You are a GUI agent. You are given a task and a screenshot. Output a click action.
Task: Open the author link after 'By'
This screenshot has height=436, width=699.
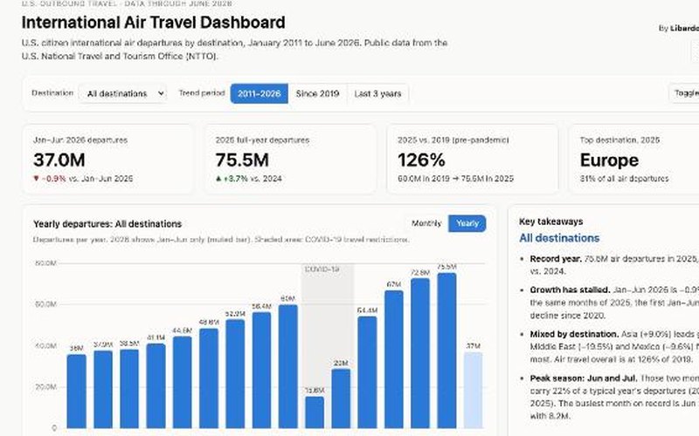(685, 28)
